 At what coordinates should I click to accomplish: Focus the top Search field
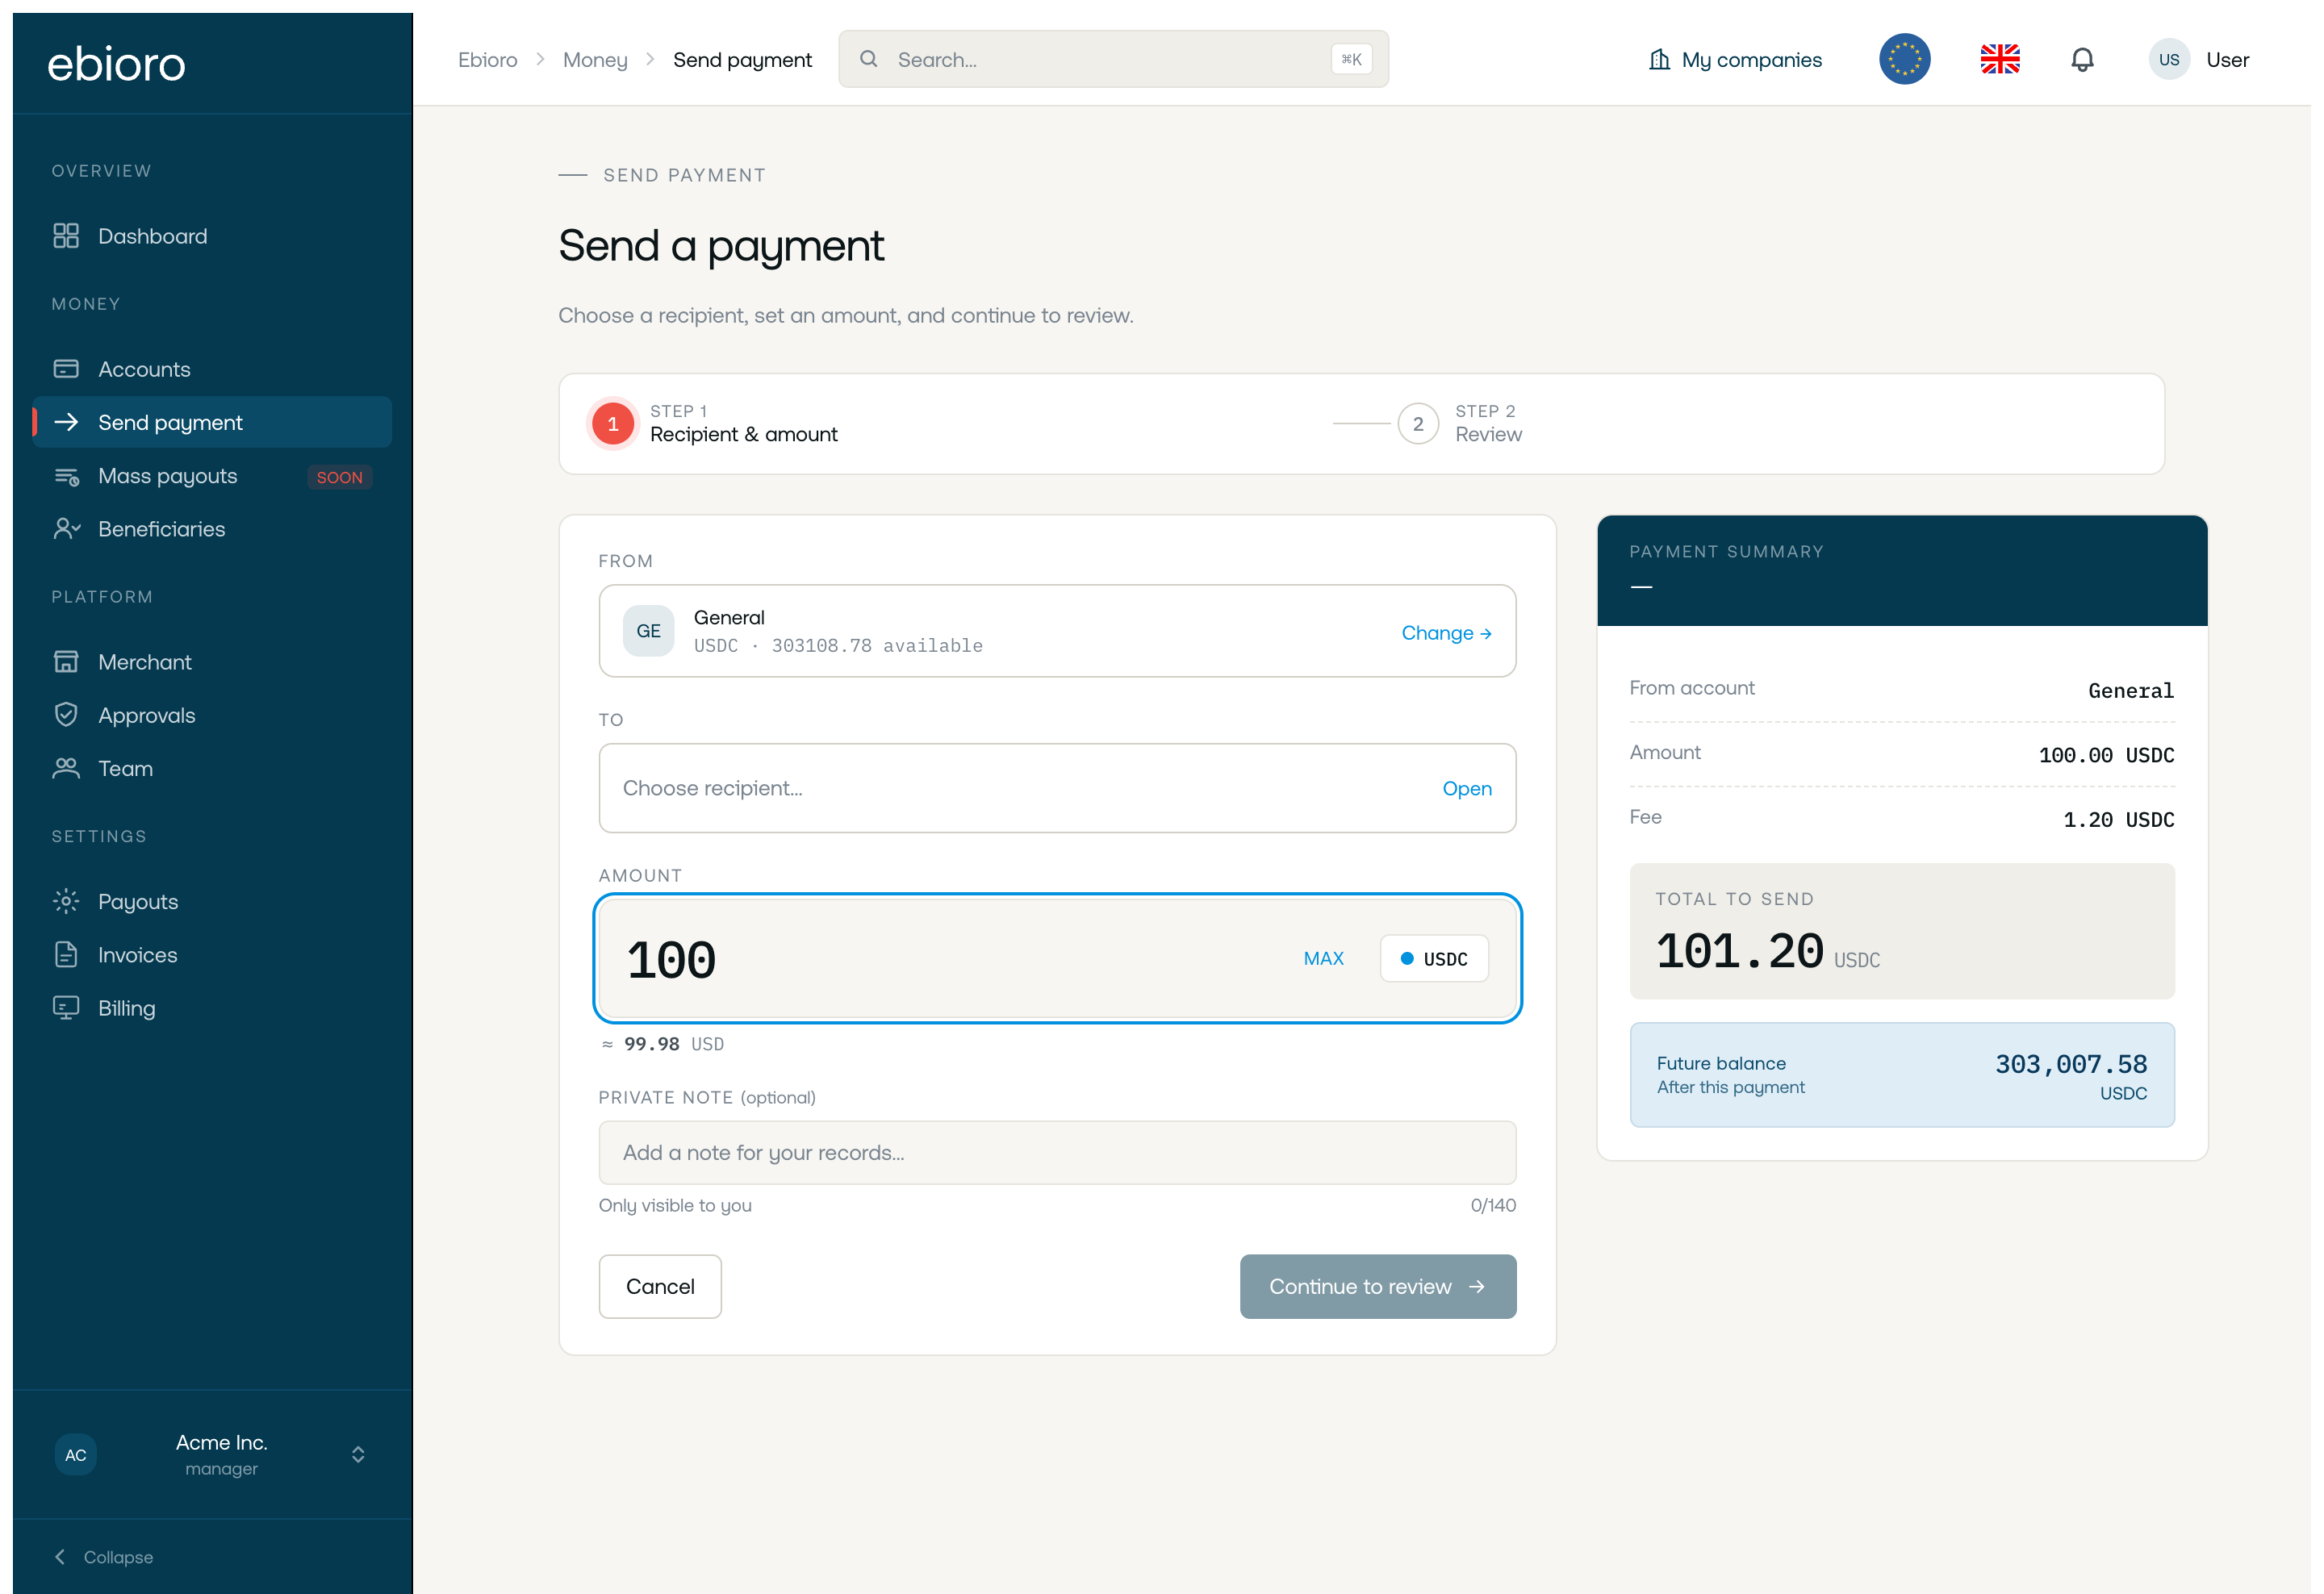tap(1113, 59)
